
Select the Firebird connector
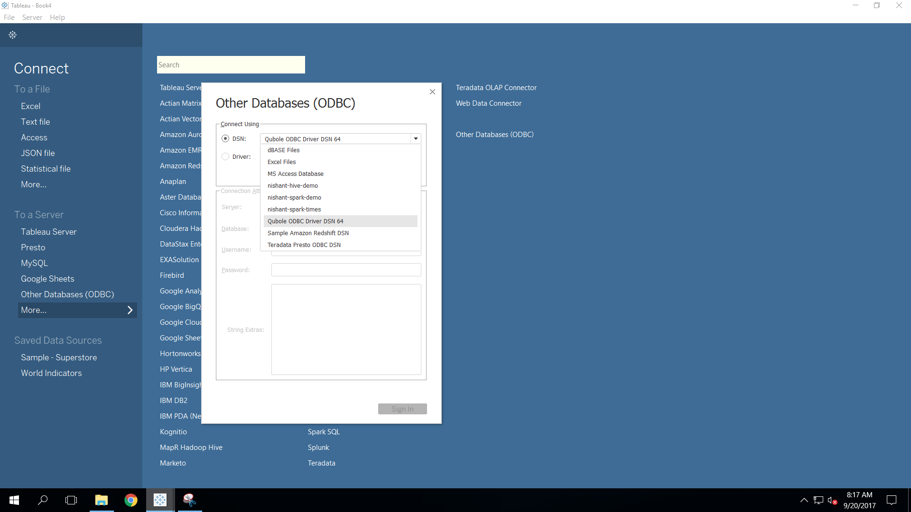172,275
